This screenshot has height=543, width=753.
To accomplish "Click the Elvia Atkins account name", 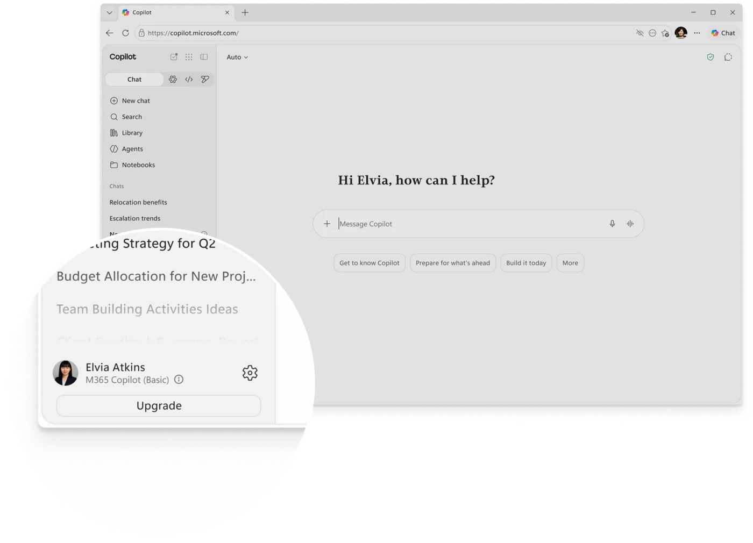I will pos(115,367).
